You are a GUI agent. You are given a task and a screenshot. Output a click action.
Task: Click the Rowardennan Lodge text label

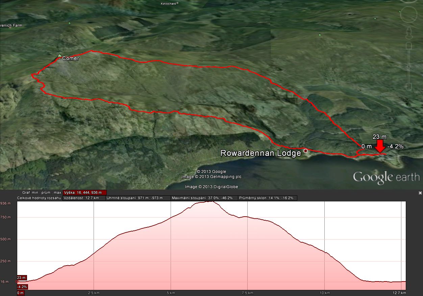click(260, 153)
